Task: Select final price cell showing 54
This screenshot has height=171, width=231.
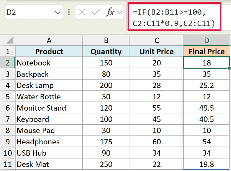Action: click(206, 142)
